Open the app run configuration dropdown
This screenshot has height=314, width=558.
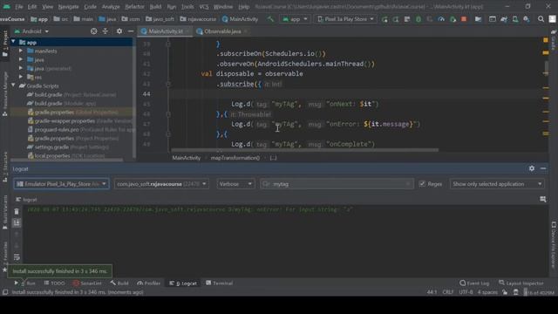click(295, 19)
